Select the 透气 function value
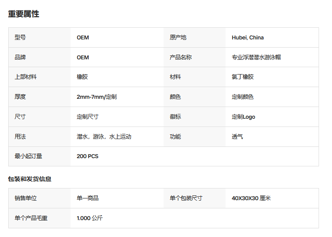 click(237, 136)
